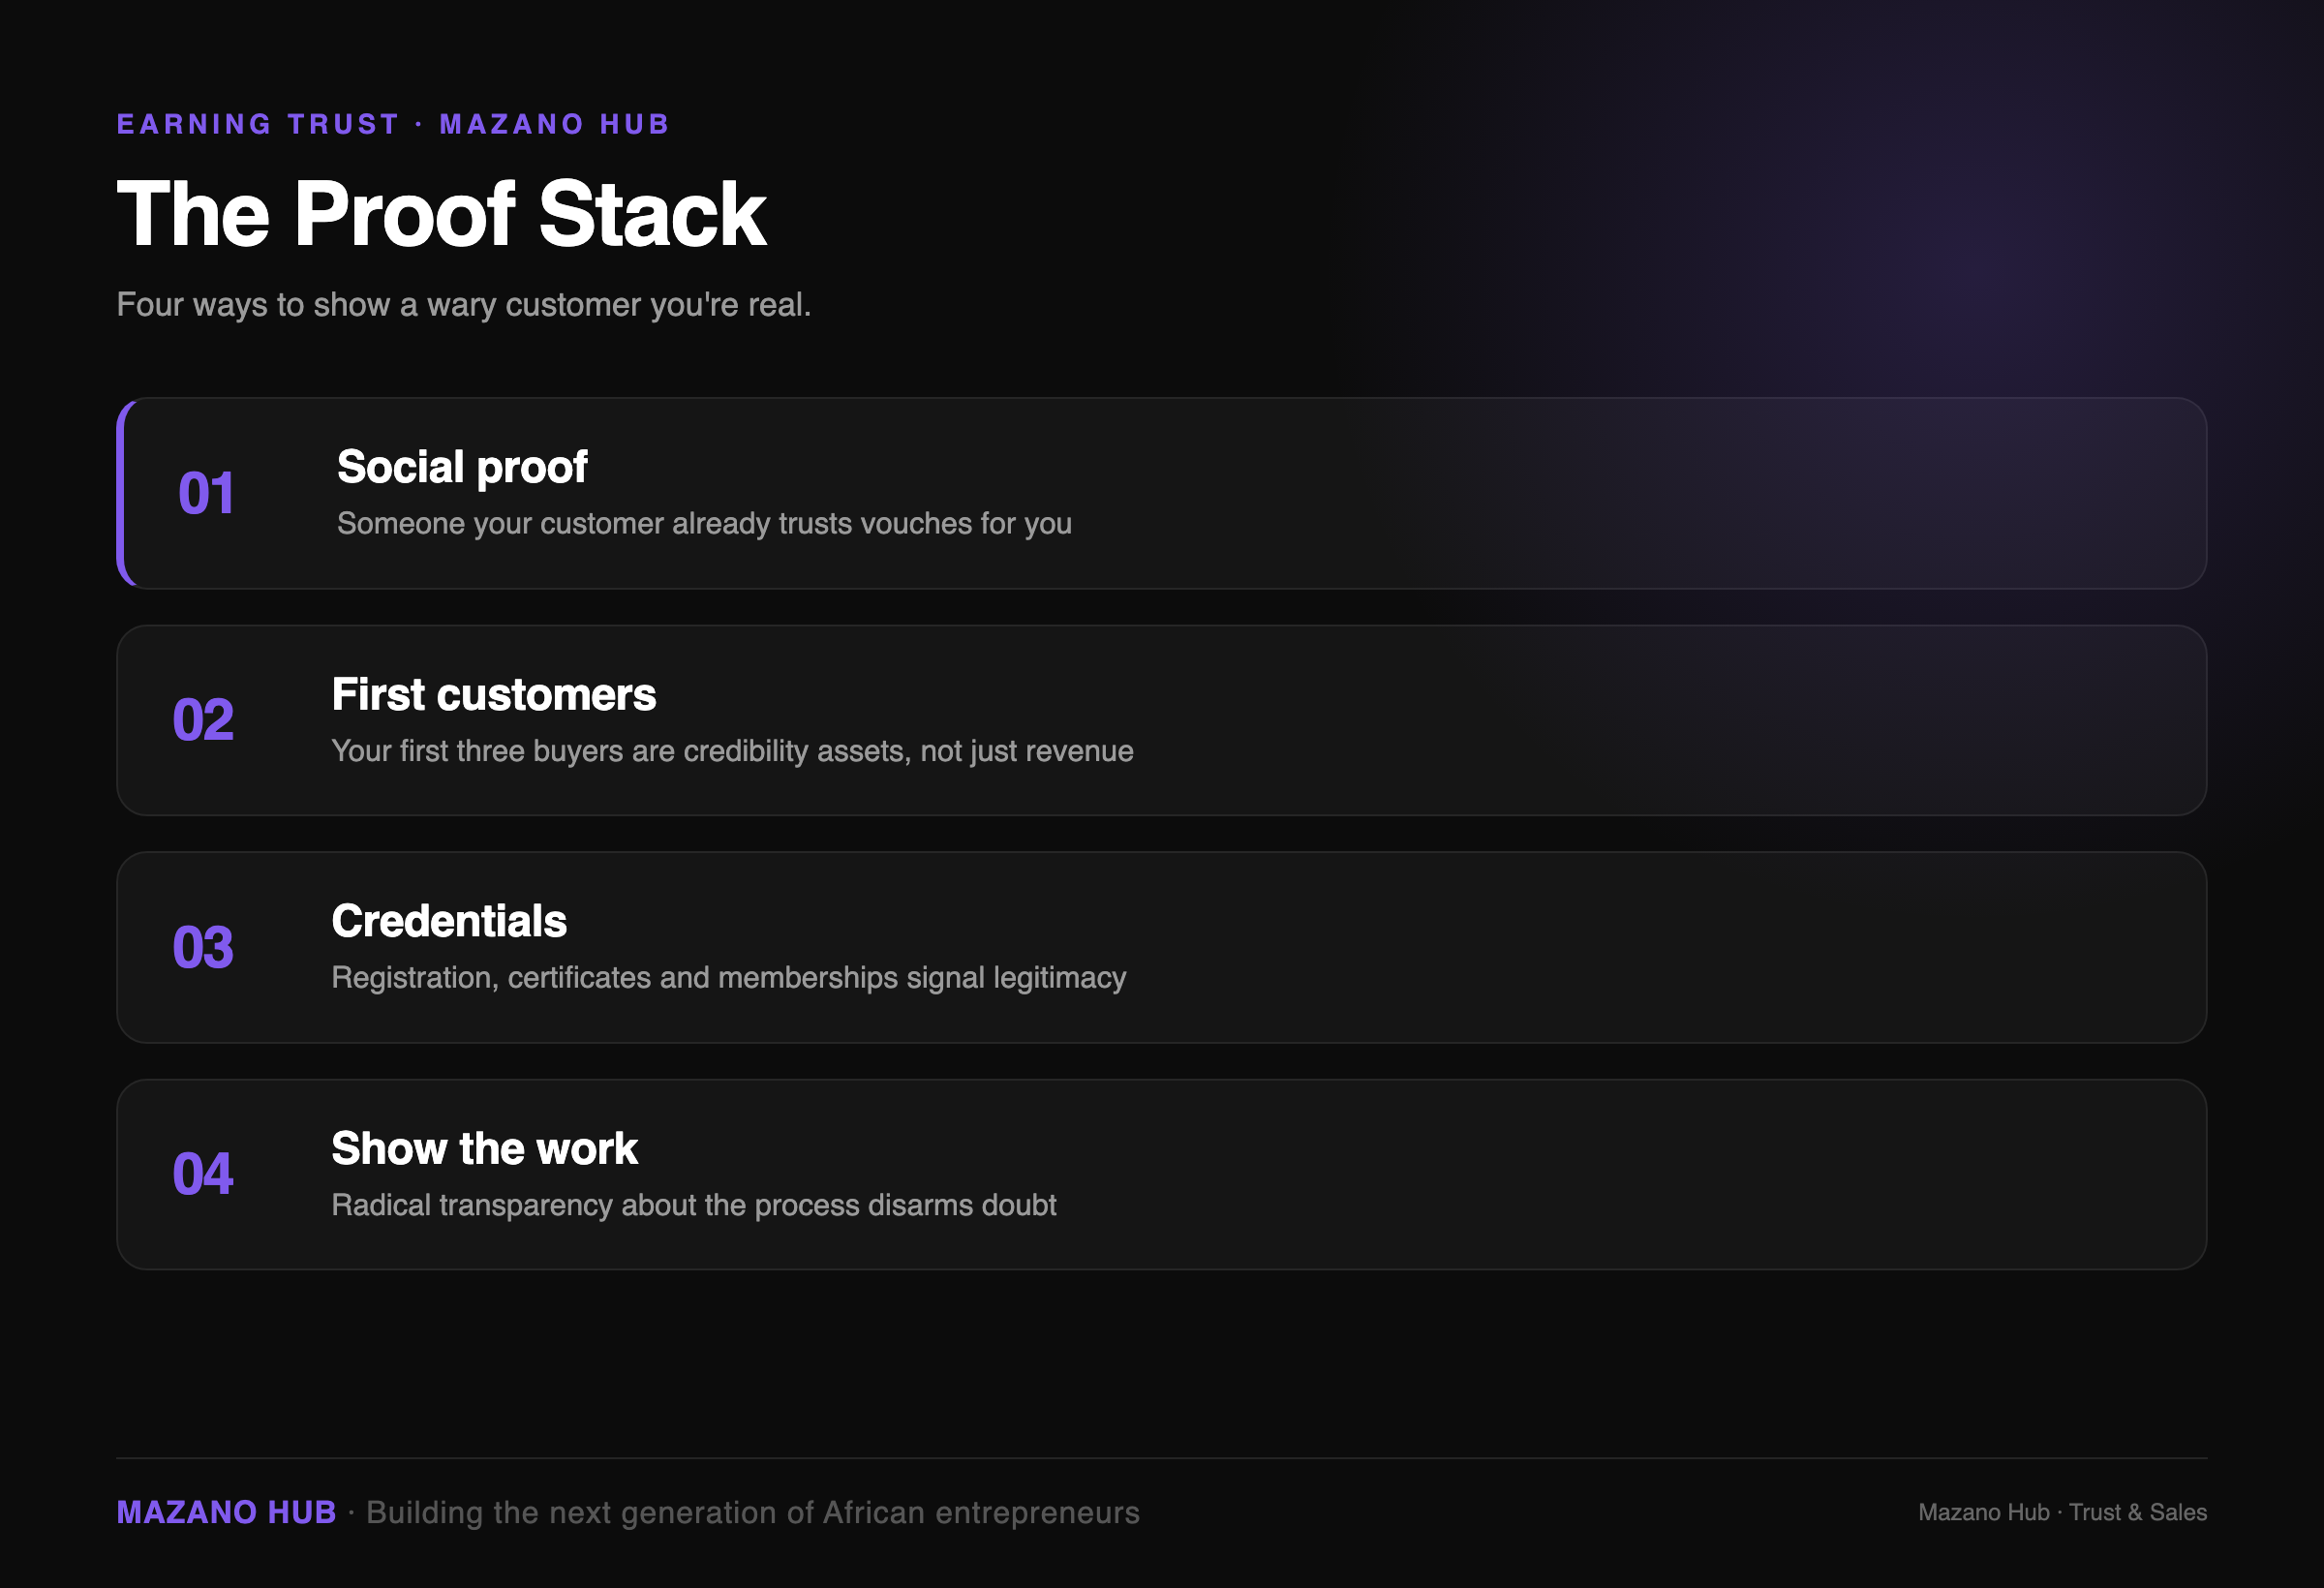Click the 'Credentials' heading

coord(449,921)
